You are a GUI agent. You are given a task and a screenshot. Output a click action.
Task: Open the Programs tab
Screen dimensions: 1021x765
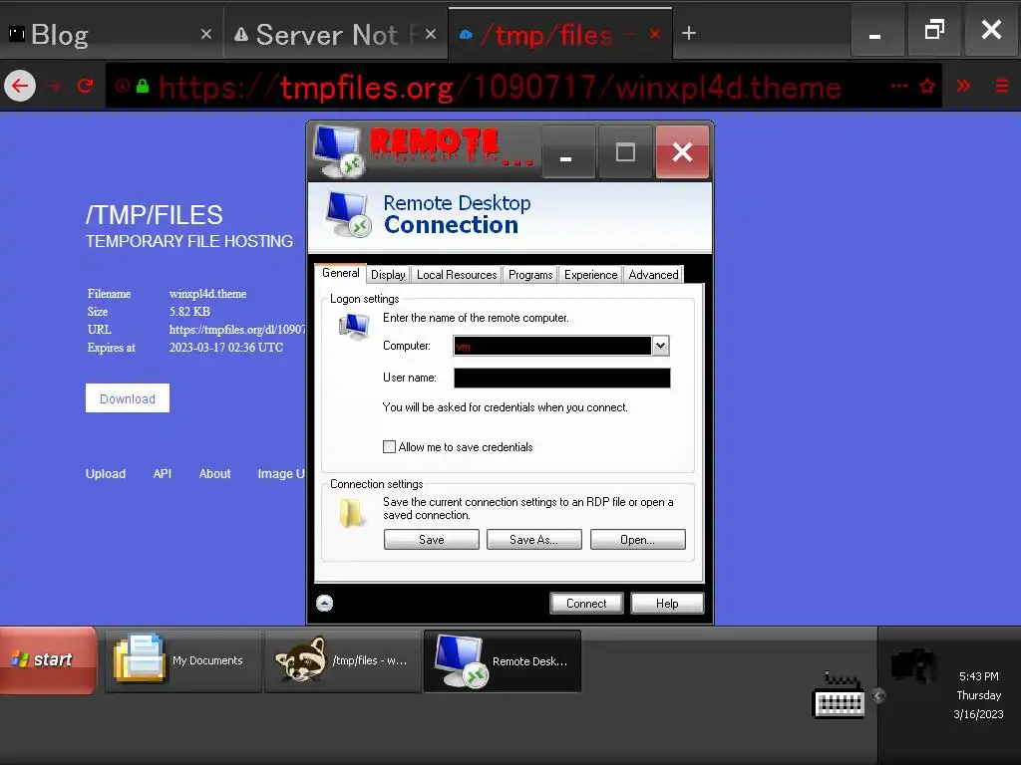pyautogui.click(x=530, y=275)
